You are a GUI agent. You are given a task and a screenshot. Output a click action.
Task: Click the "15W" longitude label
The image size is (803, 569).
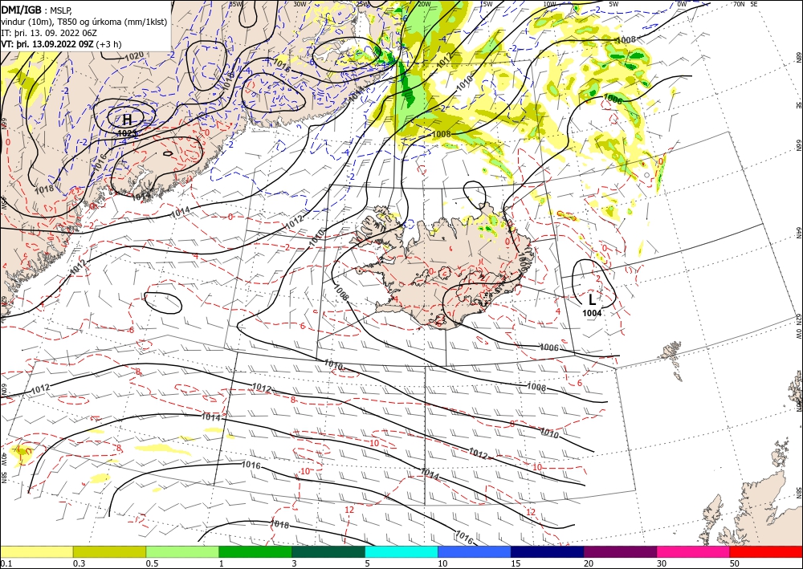486,4
